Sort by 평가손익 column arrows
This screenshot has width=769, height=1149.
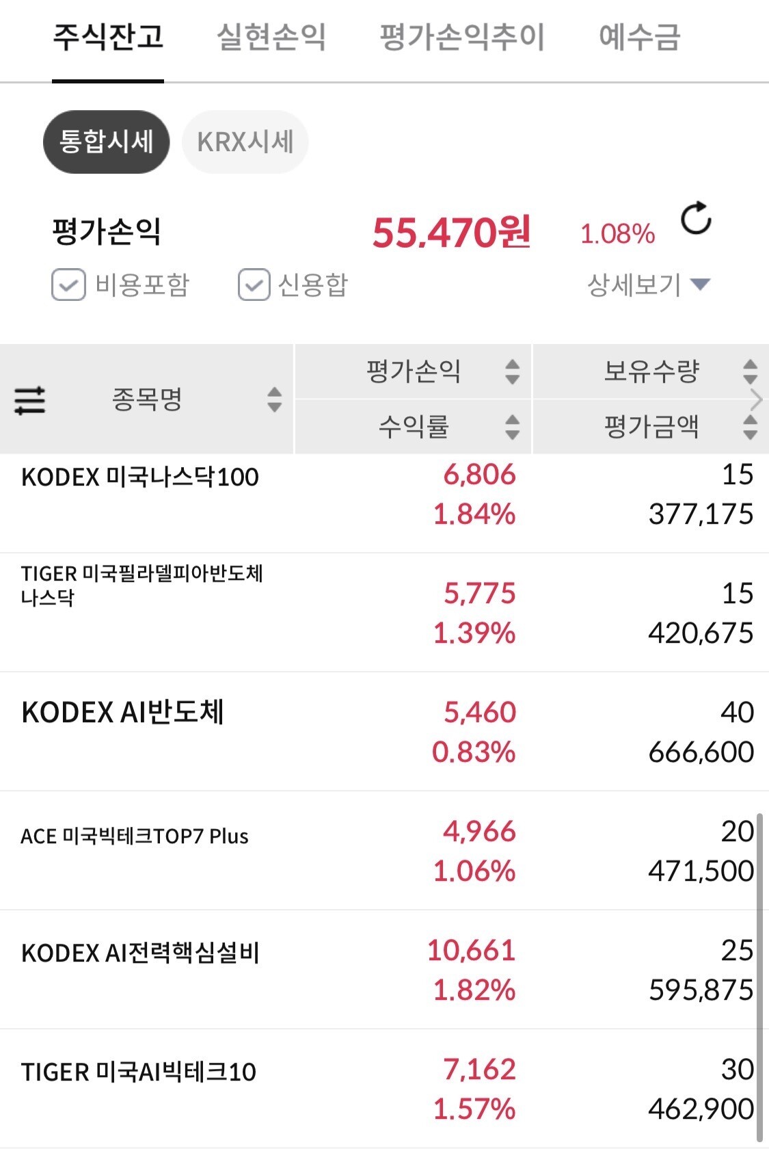click(512, 371)
